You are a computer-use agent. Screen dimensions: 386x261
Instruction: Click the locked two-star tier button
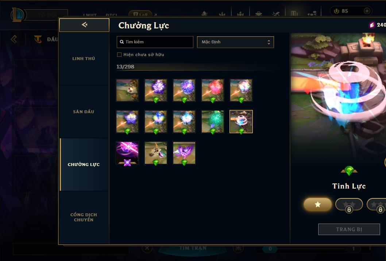[x=349, y=204]
